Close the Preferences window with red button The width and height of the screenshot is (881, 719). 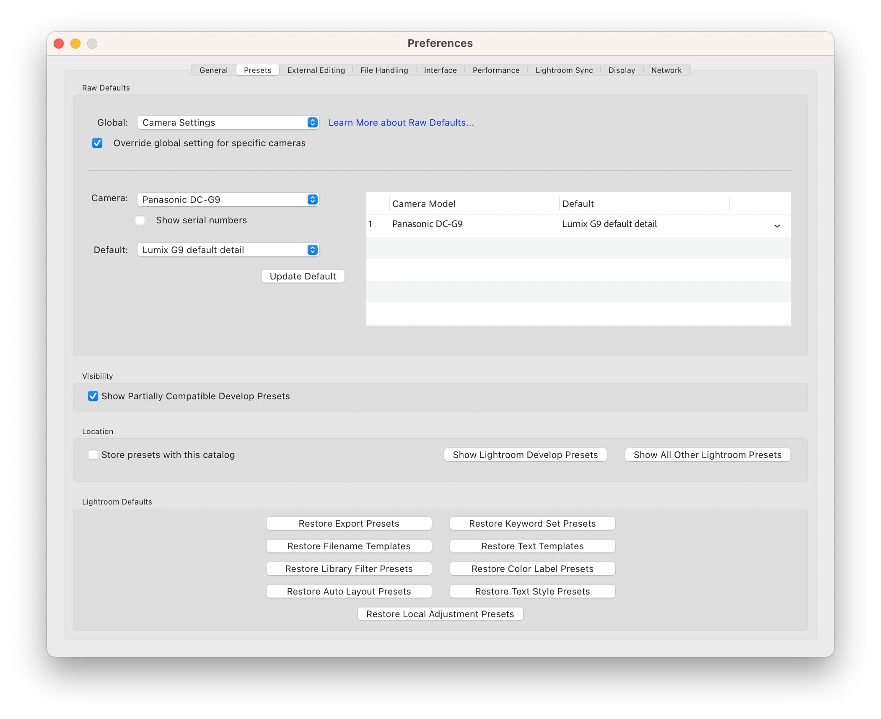[x=59, y=44]
